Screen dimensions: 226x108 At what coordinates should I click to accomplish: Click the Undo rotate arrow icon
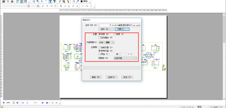46,2
